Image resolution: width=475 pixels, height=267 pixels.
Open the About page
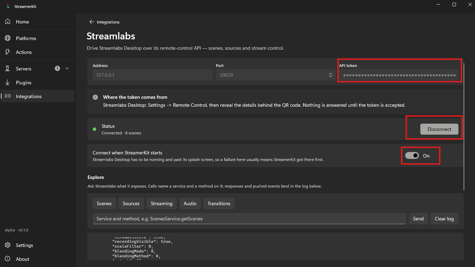[37, 259]
